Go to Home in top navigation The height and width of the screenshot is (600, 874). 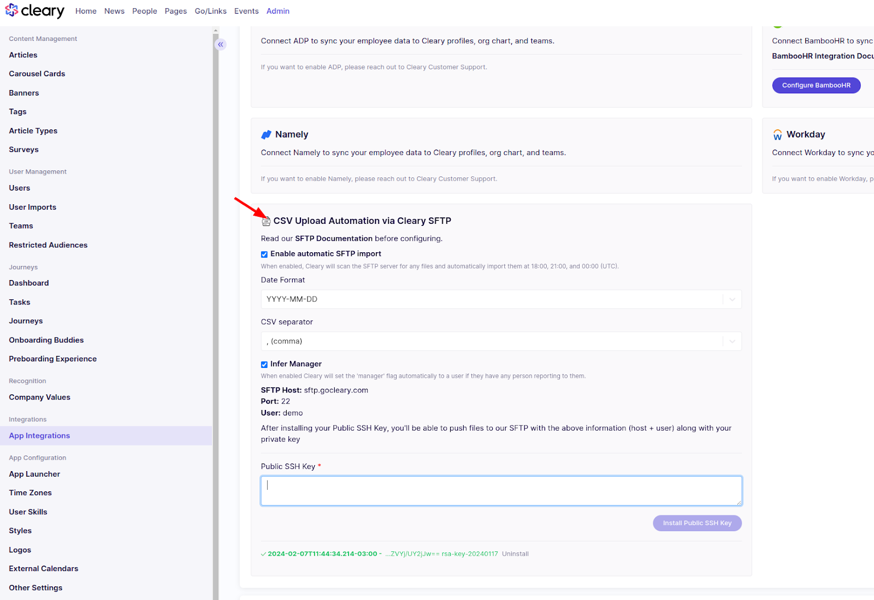click(86, 11)
